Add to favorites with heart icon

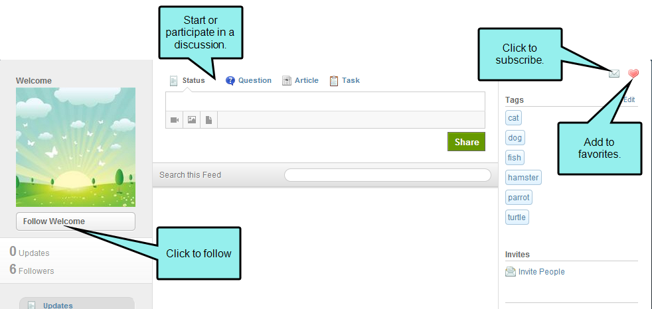point(633,74)
